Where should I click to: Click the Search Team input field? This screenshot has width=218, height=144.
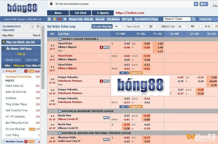coord(177,19)
